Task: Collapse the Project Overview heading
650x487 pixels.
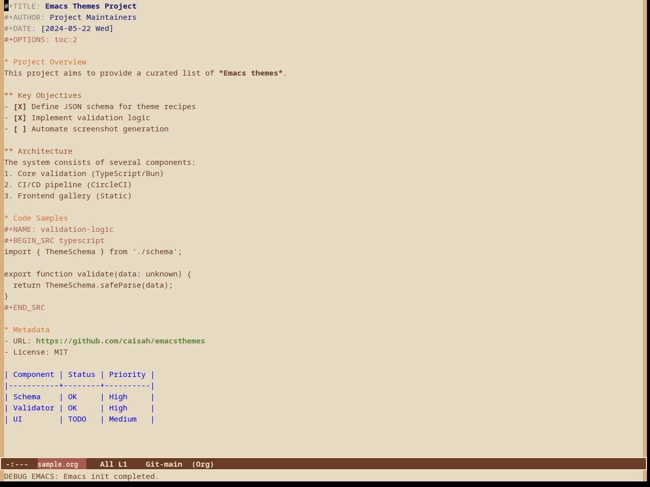Action: point(45,62)
